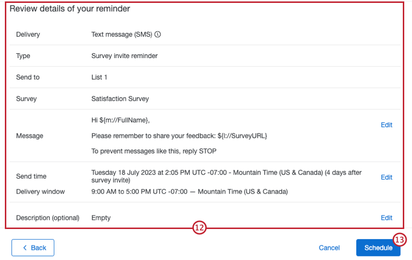Click the 'Hi ${m://FullName},' greeting line
Viewport: 412px width, 260px height.
pyautogui.click(x=124, y=120)
